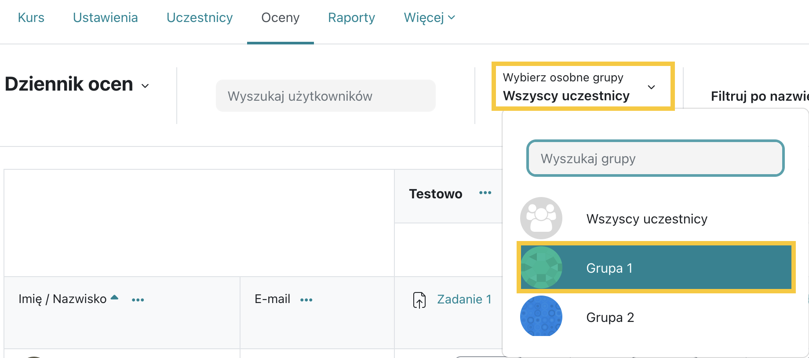Expand the Więcej menu
Image resolution: width=809 pixels, height=358 pixels.
point(429,18)
